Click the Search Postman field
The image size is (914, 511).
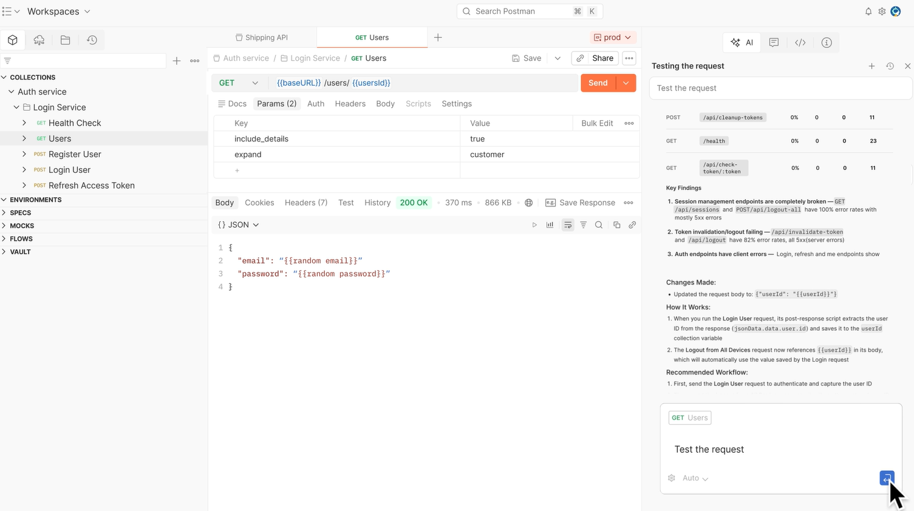tap(530, 12)
